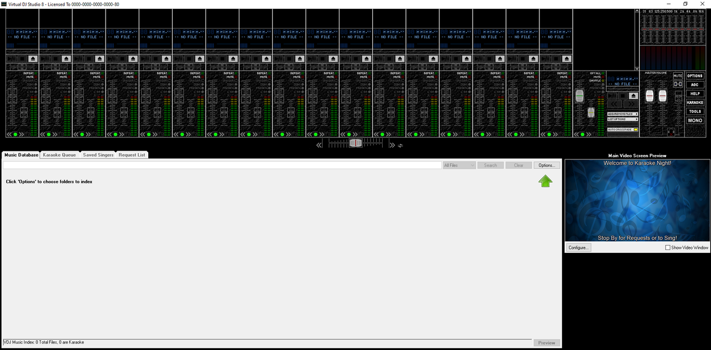Click the crossfader slider knob
711x350 pixels.
pos(355,143)
